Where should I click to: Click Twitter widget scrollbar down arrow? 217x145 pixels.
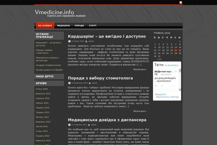pos(180,90)
